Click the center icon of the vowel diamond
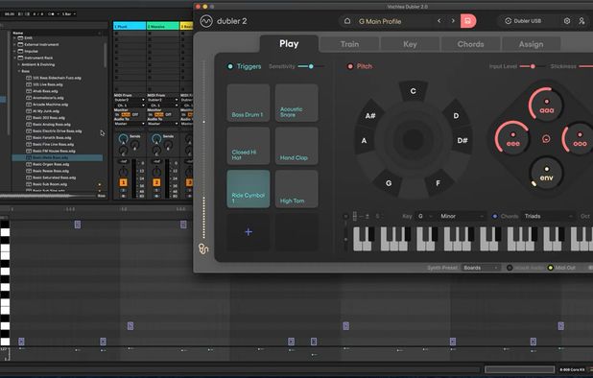Screen dimensions: 593x378 coord(546,139)
